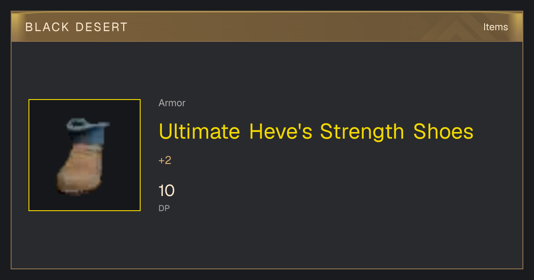Click the tan foot part of boot icon
534x280 pixels.
click(x=81, y=171)
